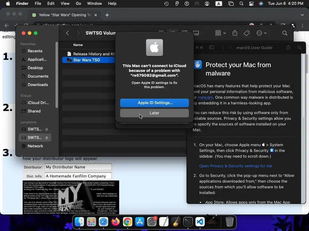Screen dimensions: 309x231
Task: Follow the malware link in User Guide
Action: [205, 97]
